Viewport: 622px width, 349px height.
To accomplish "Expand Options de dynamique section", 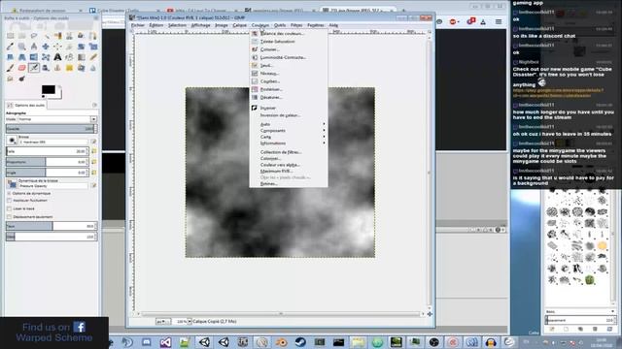I will [9, 194].
